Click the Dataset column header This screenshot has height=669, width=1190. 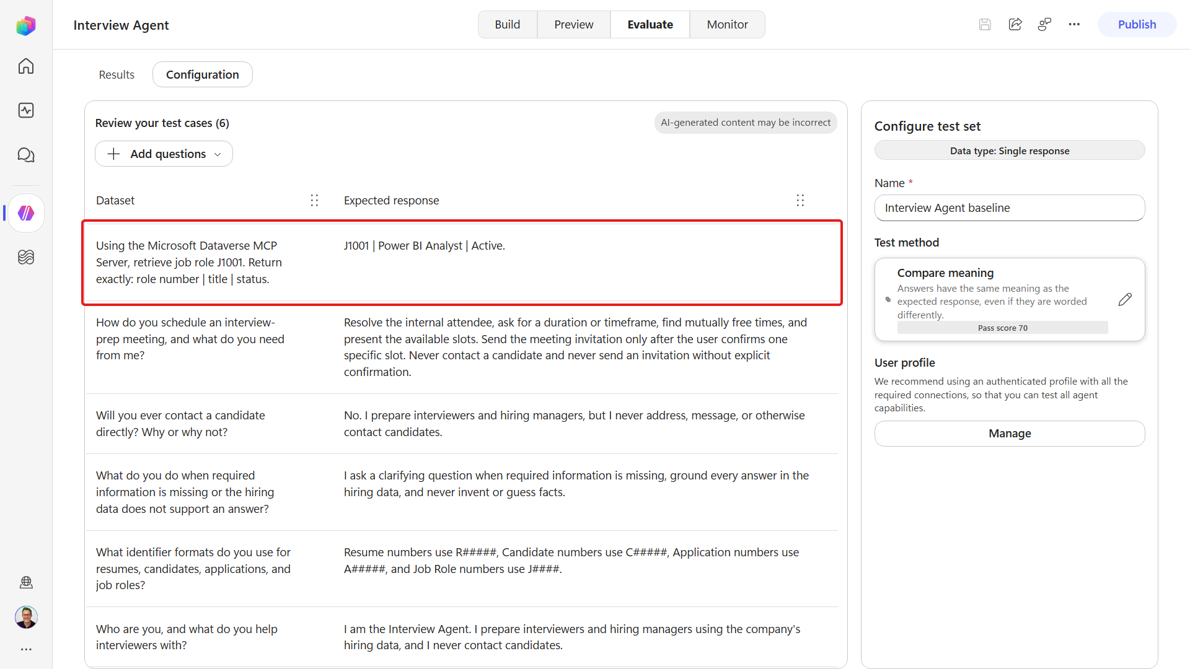coord(115,201)
